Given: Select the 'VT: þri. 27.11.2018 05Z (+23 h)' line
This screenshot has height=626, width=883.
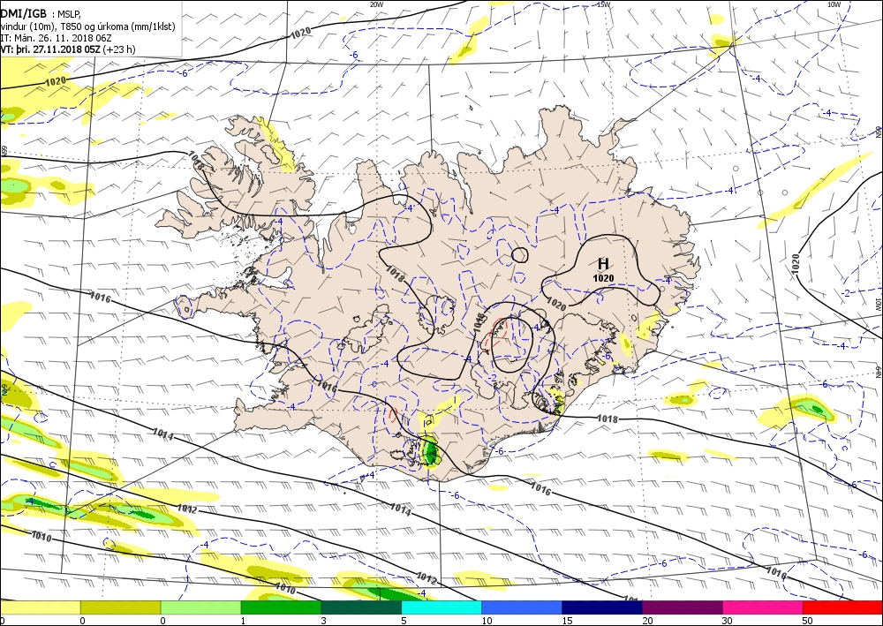Looking at the screenshot, I should pyautogui.click(x=68, y=49).
